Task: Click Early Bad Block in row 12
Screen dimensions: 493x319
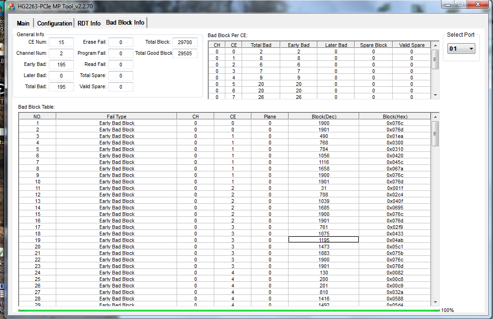Action: (x=117, y=195)
